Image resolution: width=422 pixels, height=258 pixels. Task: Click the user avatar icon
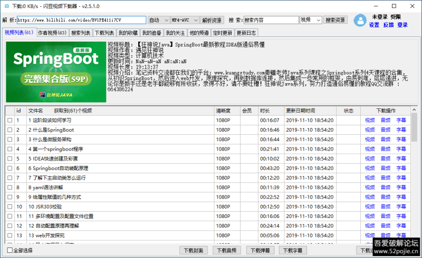(360, 20)
